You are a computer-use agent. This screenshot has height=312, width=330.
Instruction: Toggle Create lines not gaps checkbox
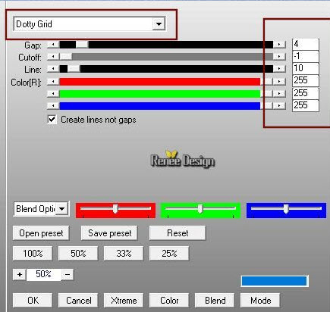tap(52, 120)
